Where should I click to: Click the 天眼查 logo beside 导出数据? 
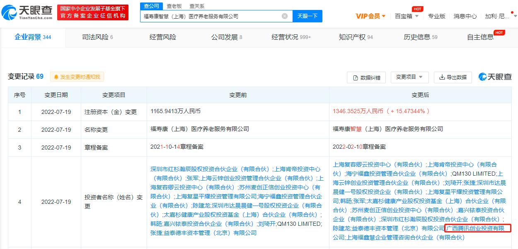495,77
